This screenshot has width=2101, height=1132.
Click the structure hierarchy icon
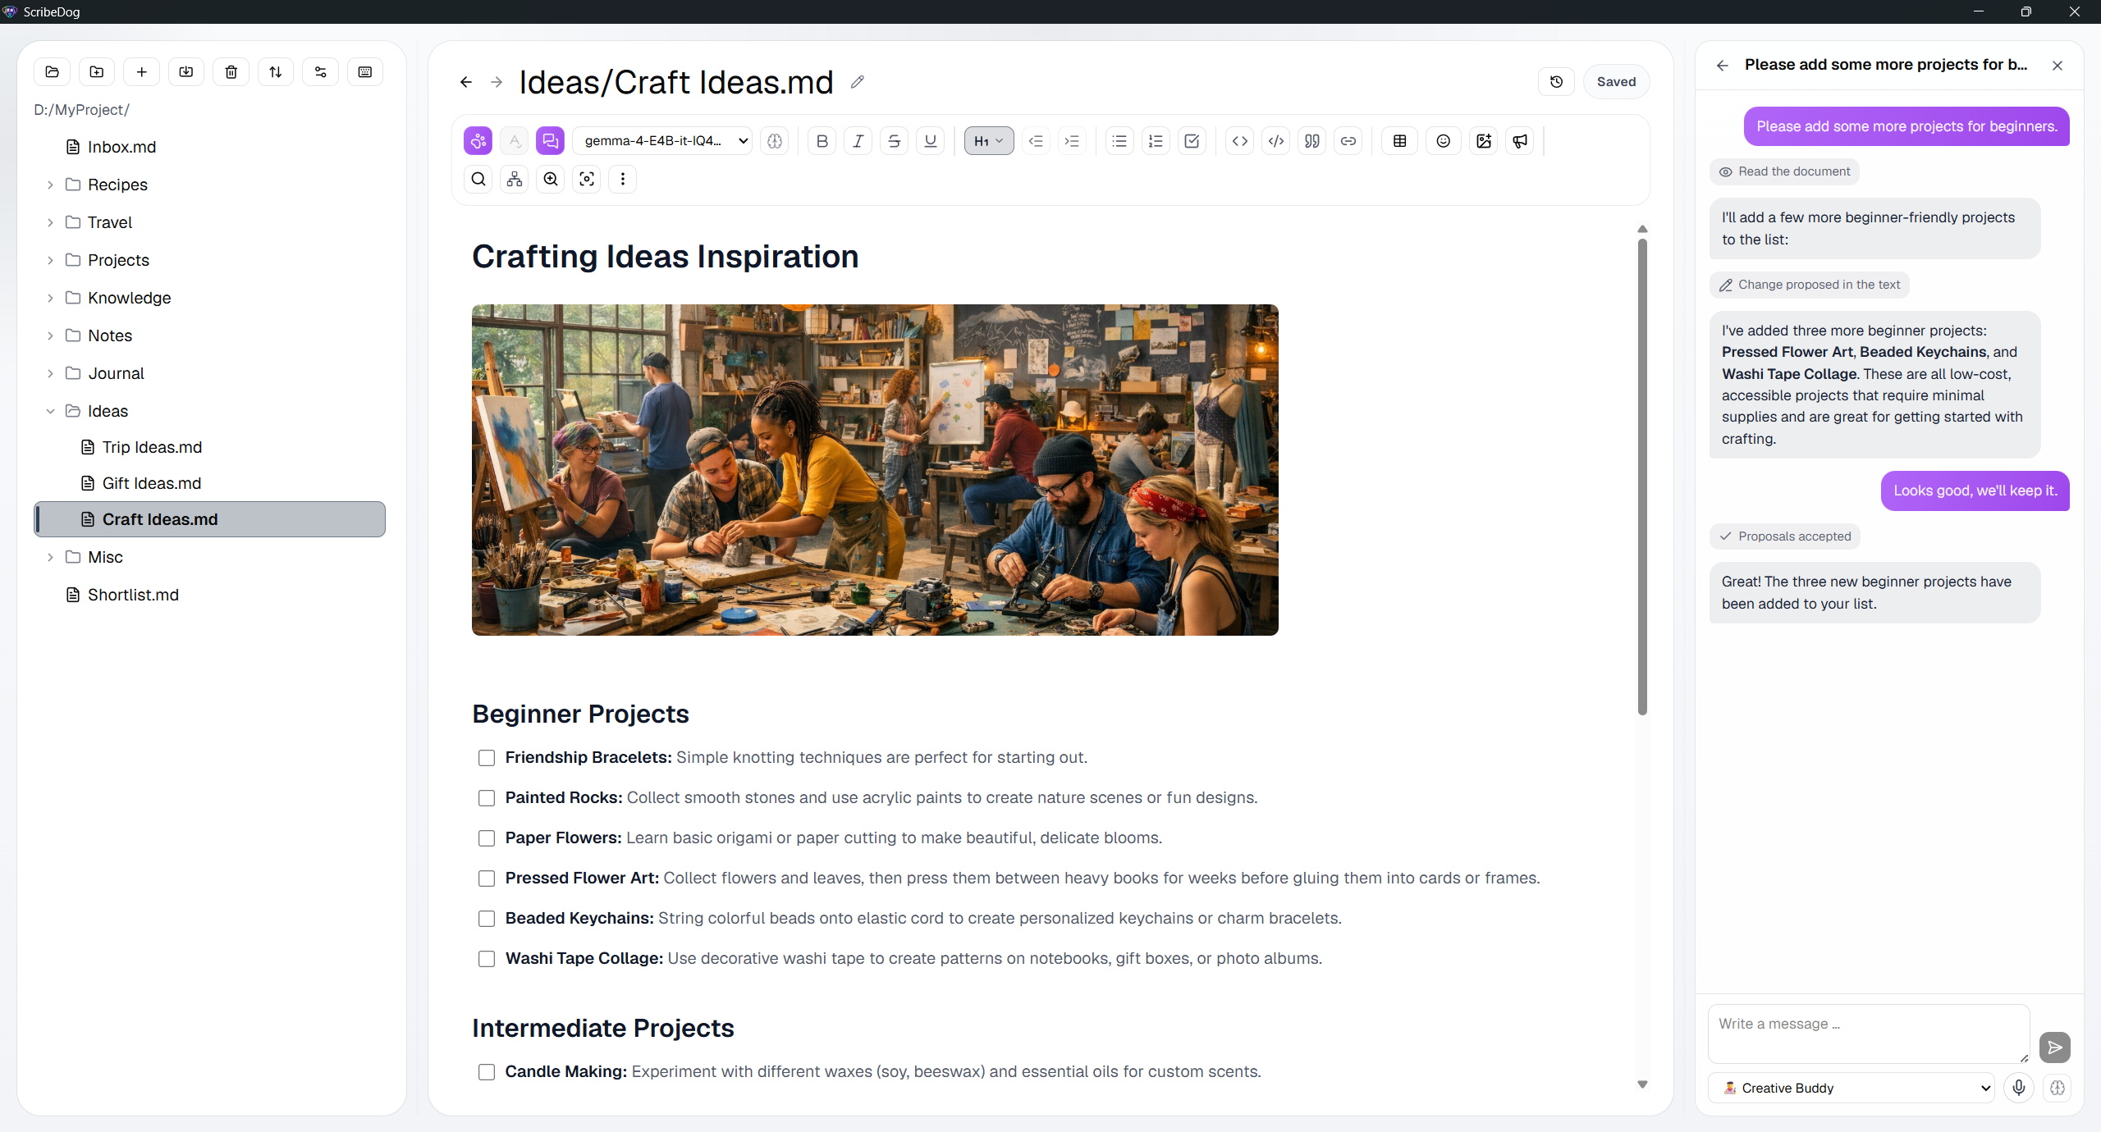pyautogui.click(x=515, y=179)
